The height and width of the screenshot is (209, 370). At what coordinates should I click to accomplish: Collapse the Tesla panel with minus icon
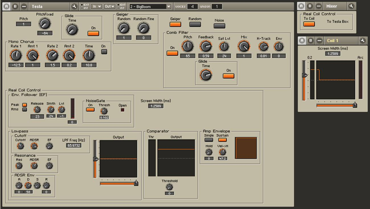coord(24,6)
